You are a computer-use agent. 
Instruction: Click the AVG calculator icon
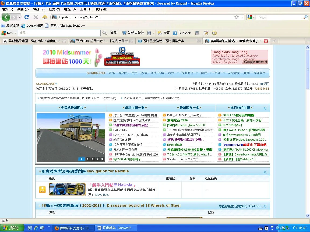coord(197,33)
